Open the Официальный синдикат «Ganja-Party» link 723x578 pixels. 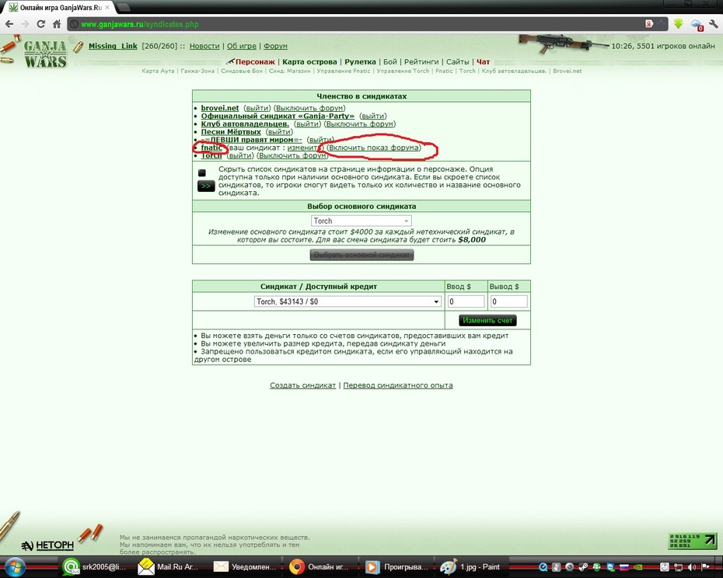(278, 117)
